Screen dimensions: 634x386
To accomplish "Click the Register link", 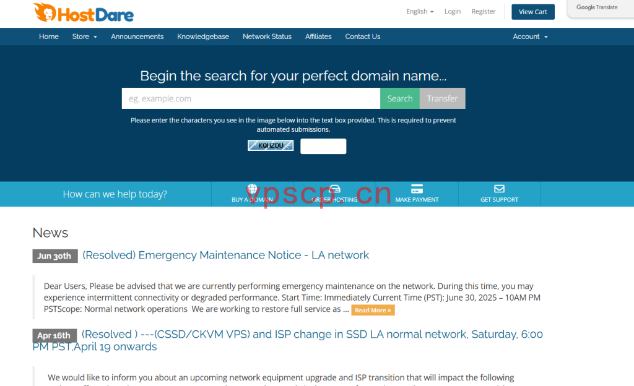I will point(483,11).
